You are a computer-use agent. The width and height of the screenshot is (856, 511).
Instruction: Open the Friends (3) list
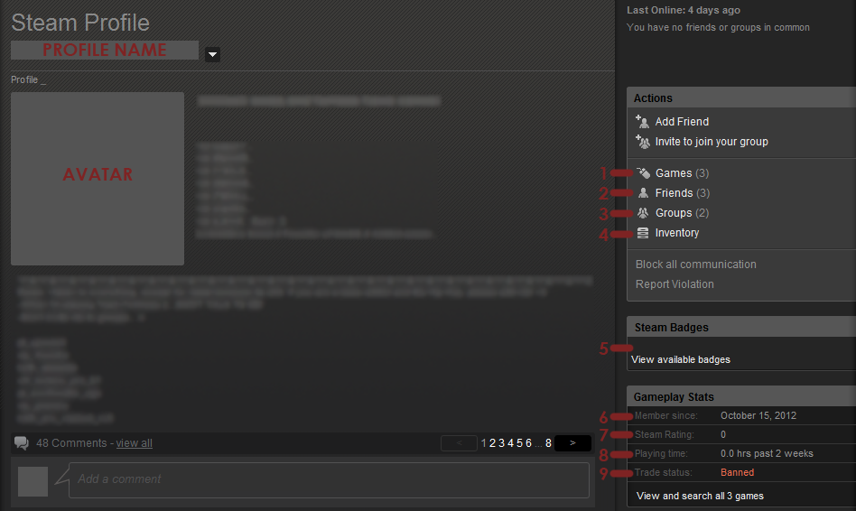(683, 192)
